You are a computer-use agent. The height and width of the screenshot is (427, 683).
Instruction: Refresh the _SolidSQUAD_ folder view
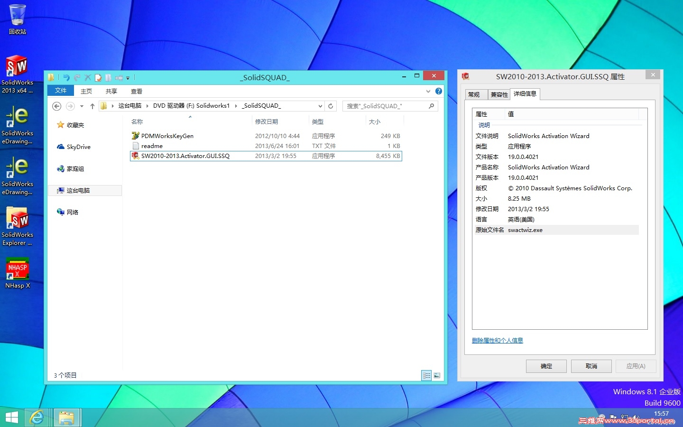(x=331, y=106)
